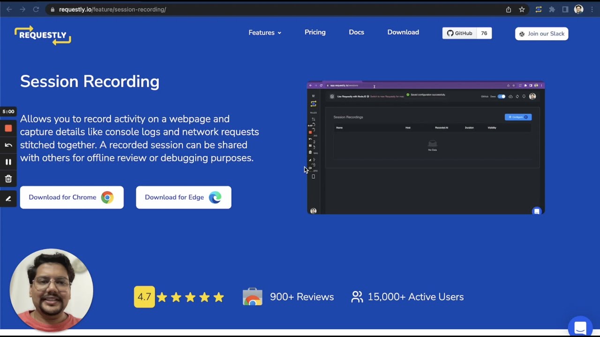Screen dimensions: 600x337
Task: Click the share page icon in address bar
Action: 509,9
